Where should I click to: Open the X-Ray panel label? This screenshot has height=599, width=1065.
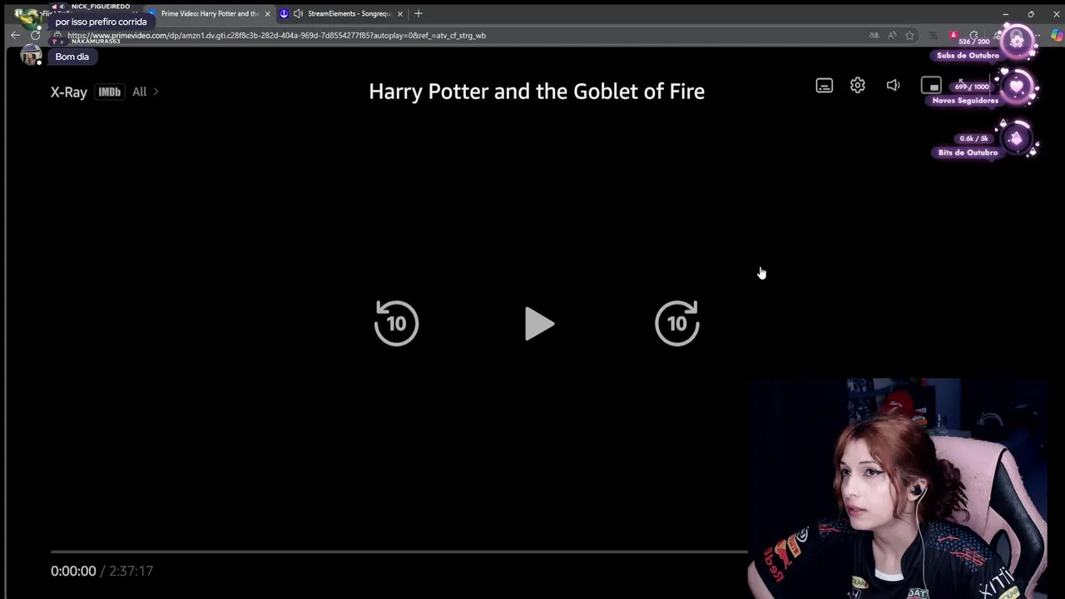click(69, 92)
